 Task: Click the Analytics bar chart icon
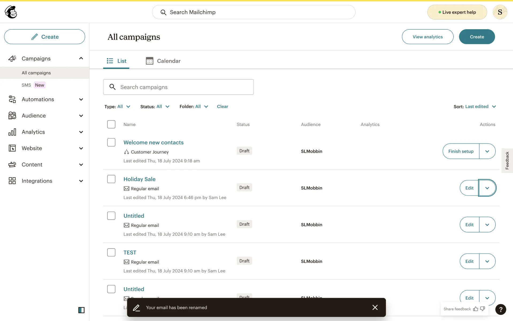(x=12, y=132)
